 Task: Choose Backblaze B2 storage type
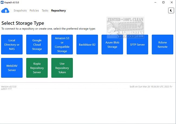87,44
